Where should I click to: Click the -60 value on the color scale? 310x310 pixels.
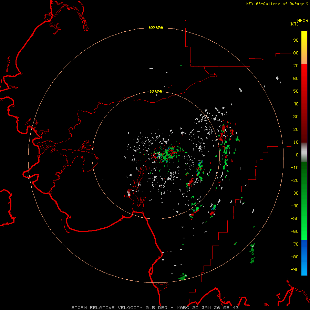[x=294, y=231]
